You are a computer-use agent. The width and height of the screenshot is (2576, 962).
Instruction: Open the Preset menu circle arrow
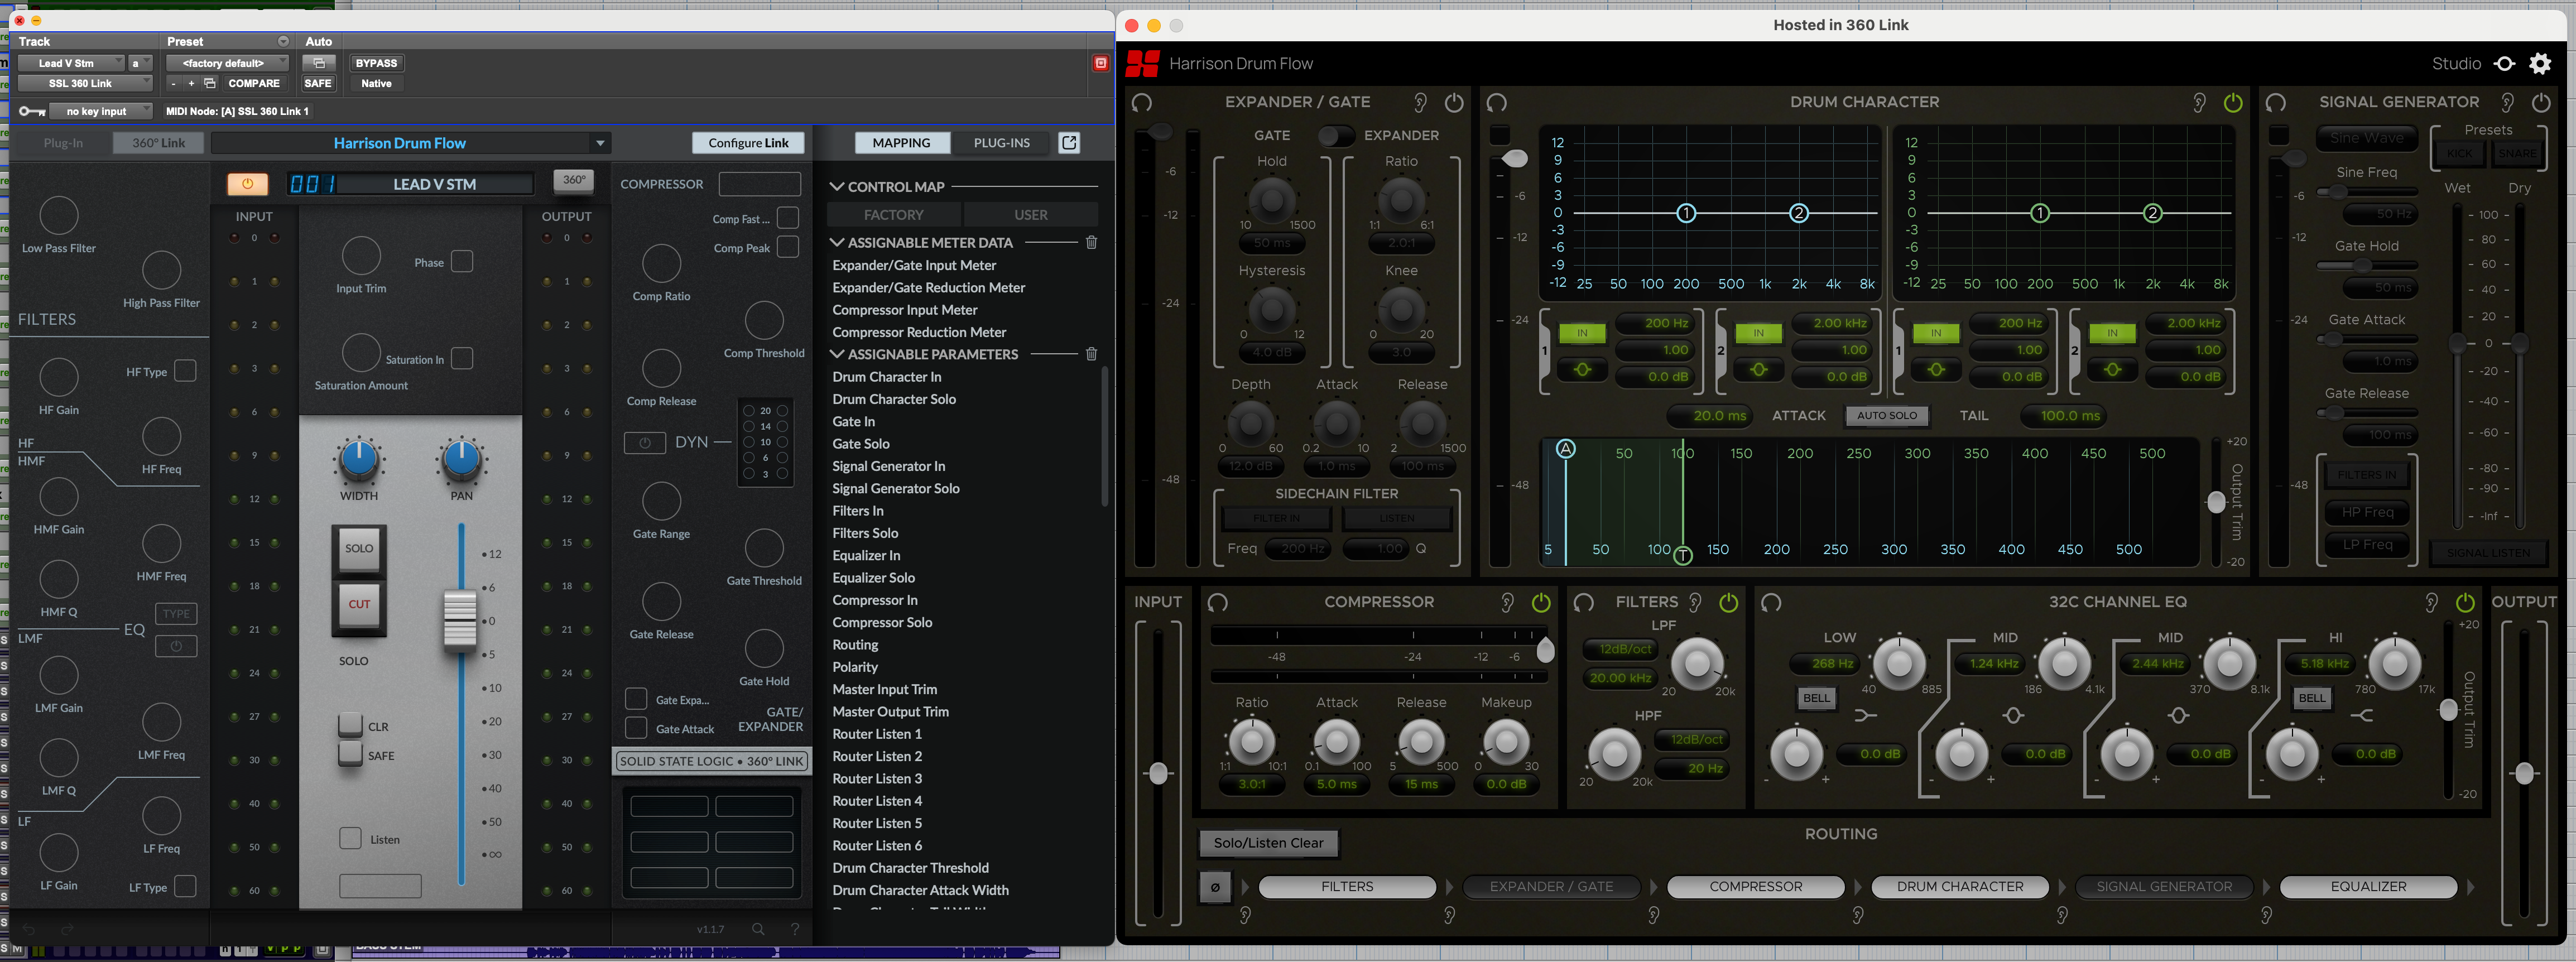coord(283,41)
